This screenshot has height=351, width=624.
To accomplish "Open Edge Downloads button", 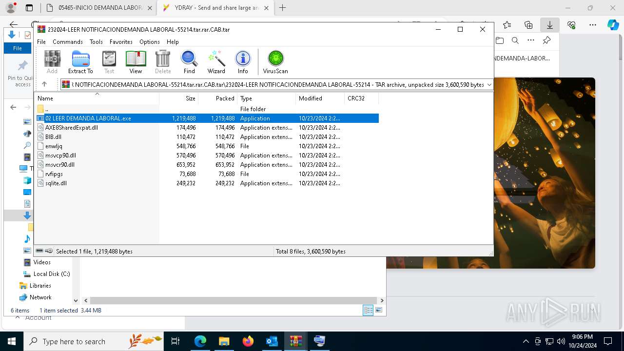I will point(549,25).
